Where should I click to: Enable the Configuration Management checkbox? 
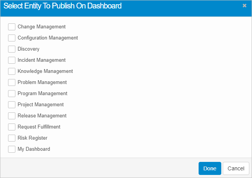click(12, 38)
